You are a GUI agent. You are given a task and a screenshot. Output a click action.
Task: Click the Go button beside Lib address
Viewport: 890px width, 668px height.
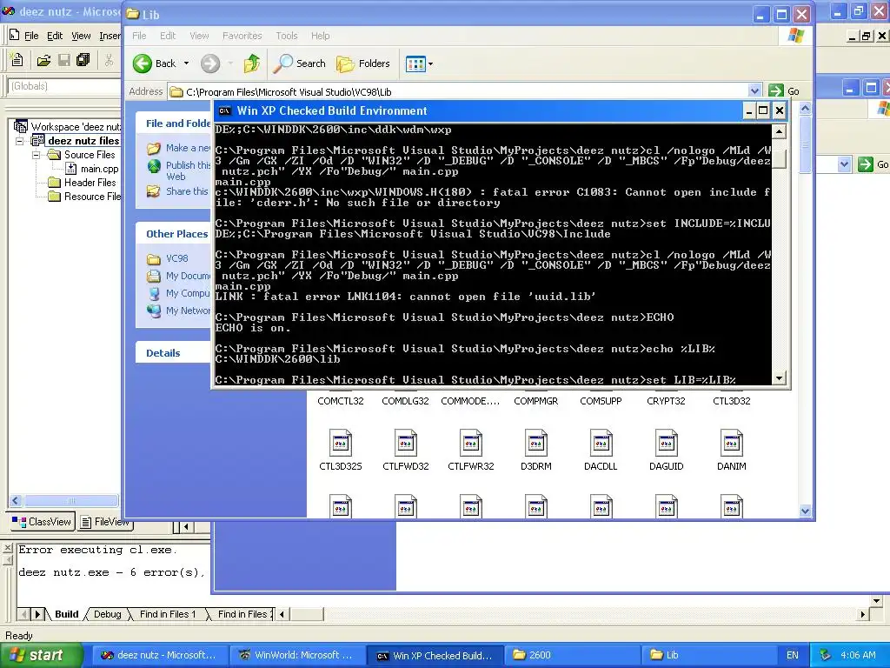(784, 90)
